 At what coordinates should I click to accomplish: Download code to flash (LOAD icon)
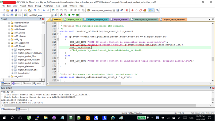pyautogui.click(x=25, y=15)
